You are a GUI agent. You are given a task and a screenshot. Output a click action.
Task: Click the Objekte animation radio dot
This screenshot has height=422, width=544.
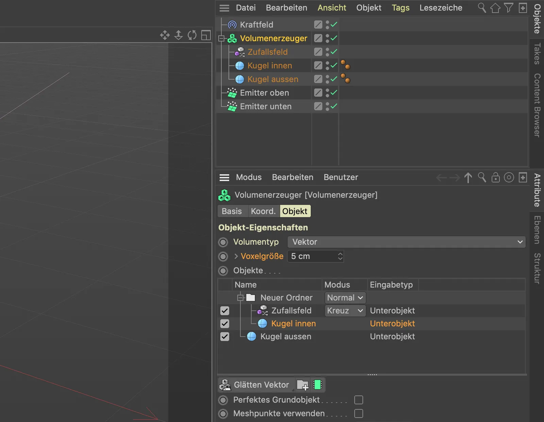(x=223, y=271)
